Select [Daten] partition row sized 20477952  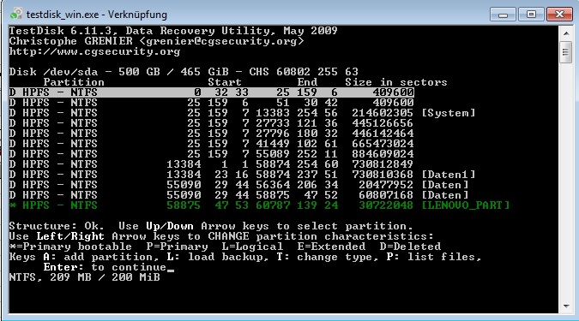point(239,185)
